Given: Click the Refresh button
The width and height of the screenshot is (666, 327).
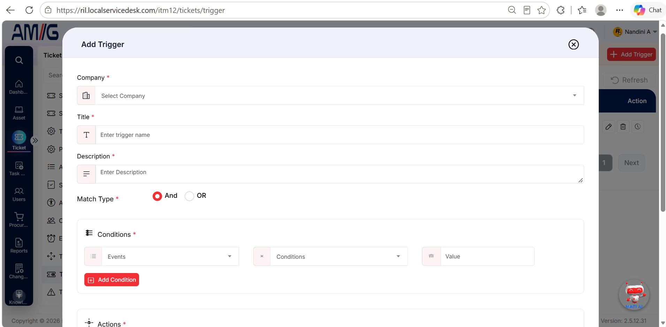Looking at the screenshot, I should [629, 80].
